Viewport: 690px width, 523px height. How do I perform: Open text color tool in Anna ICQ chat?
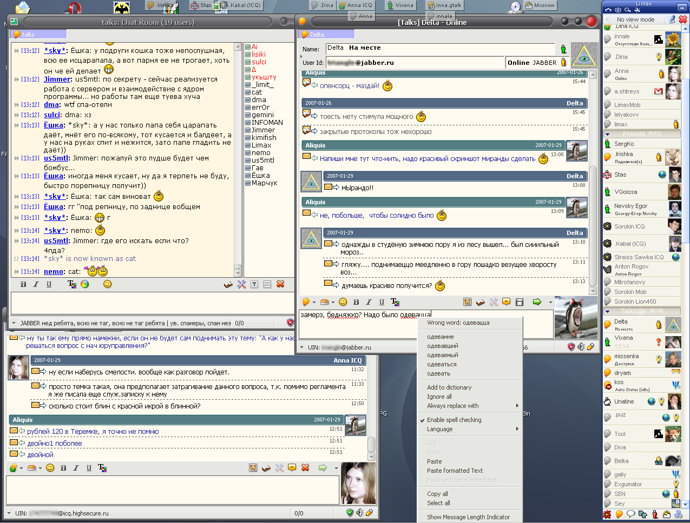[x=102, y=468]
